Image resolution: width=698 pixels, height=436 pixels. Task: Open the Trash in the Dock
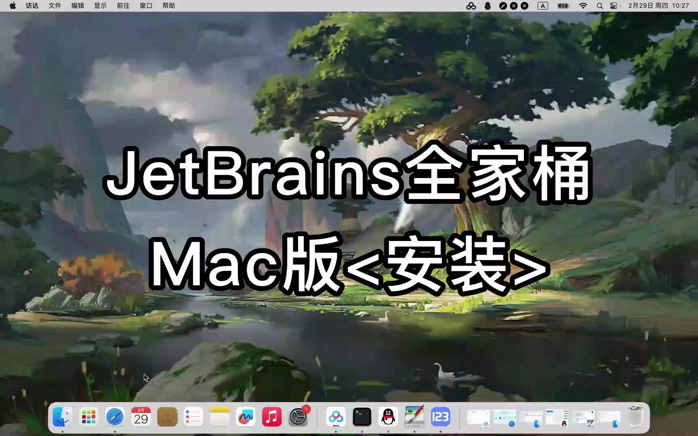636,417
